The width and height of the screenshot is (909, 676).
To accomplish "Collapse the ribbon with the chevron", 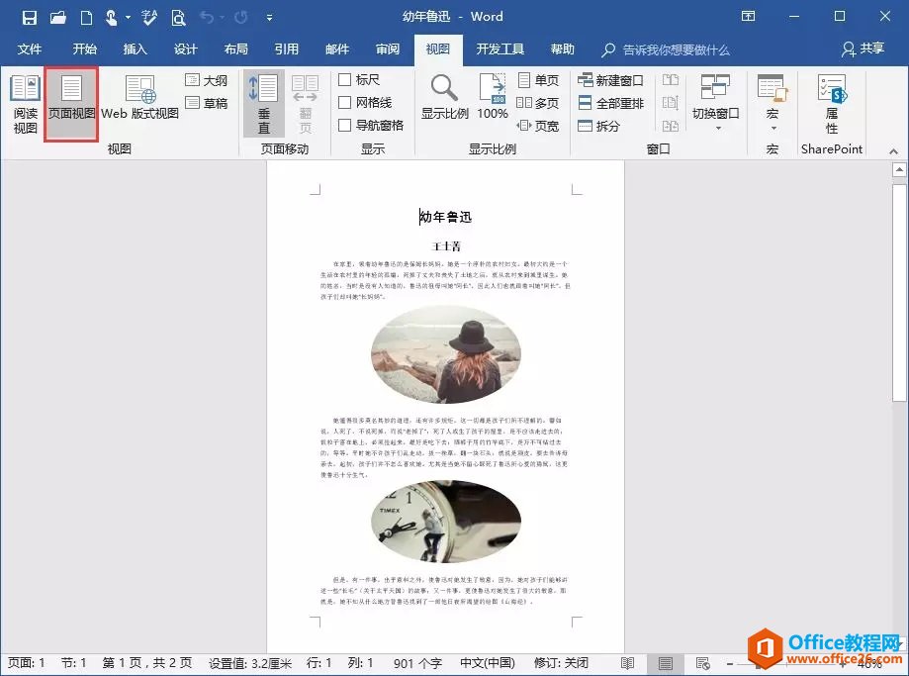I will coord(893,150).
